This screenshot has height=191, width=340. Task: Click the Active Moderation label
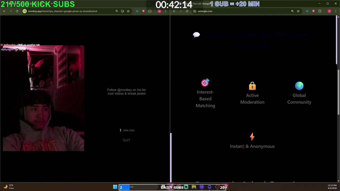point(252,99)
